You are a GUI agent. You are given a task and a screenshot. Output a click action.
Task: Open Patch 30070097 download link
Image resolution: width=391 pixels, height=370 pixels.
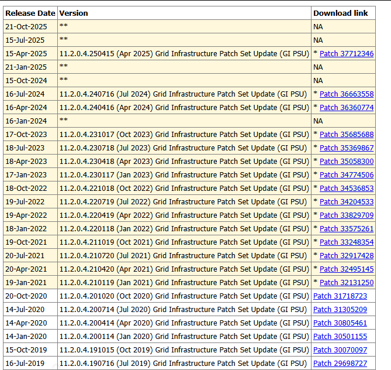coord(340,351)
